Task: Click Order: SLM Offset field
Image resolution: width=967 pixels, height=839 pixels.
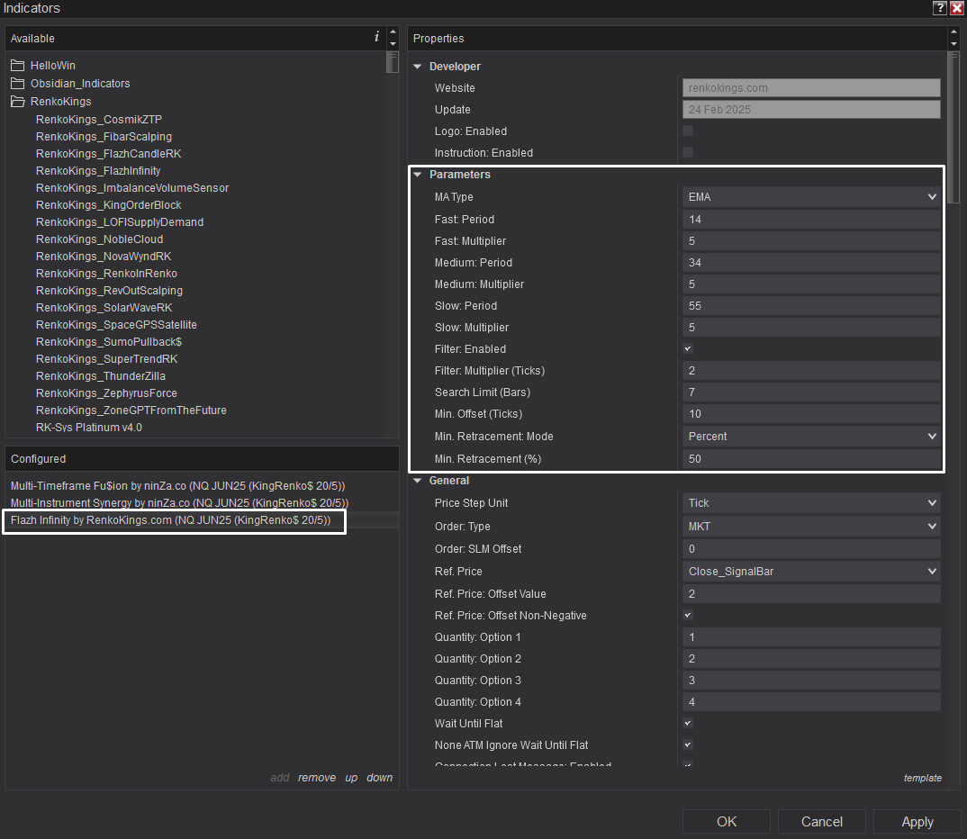Action: tap(811, 548)
